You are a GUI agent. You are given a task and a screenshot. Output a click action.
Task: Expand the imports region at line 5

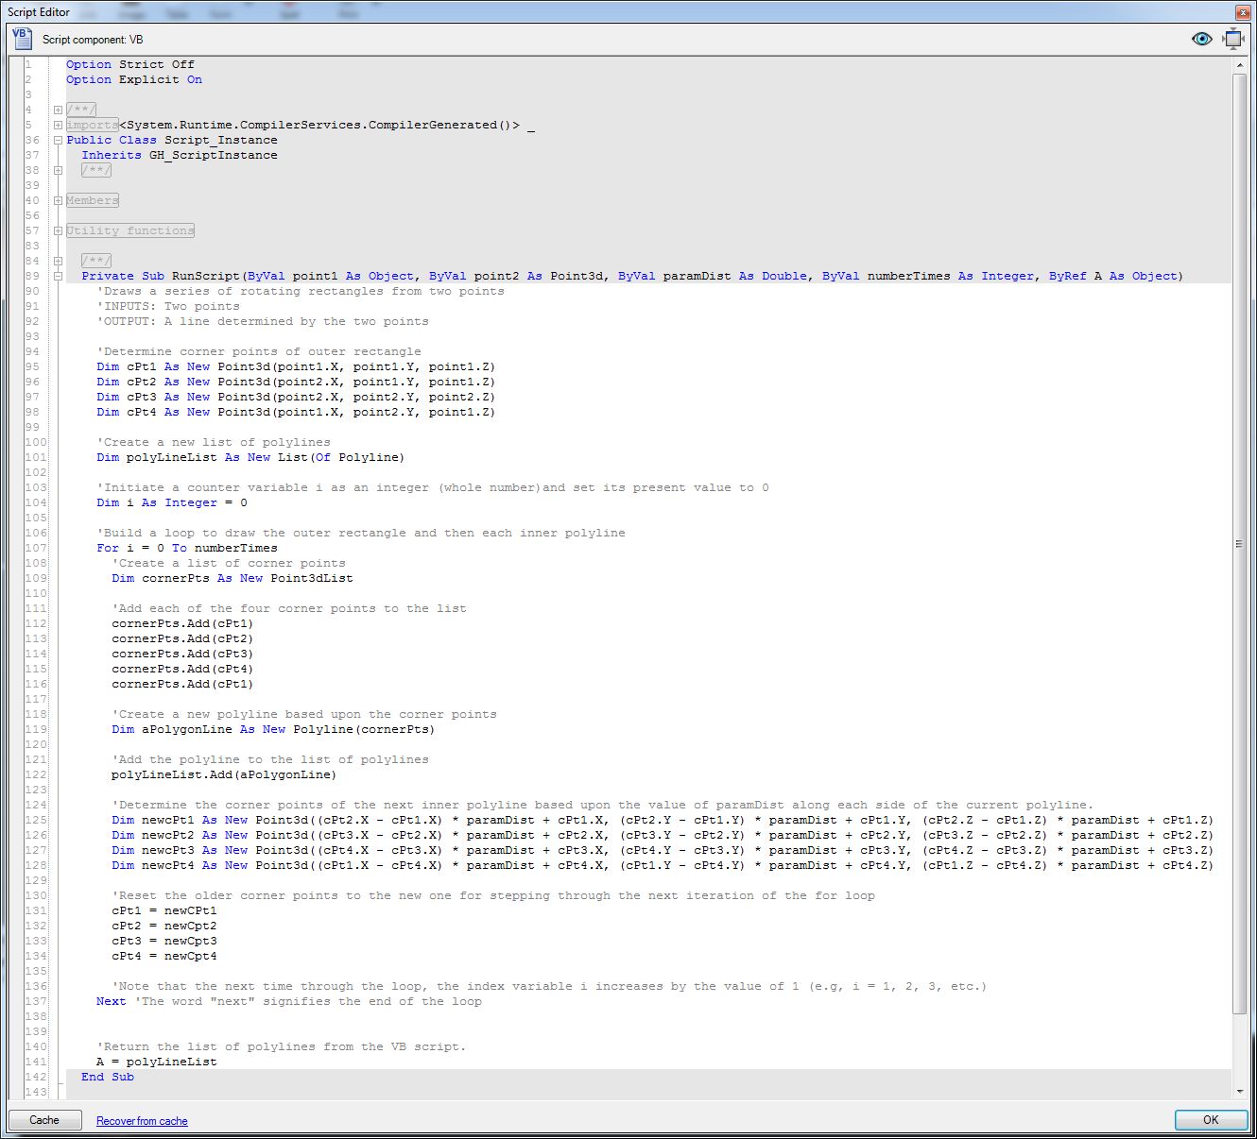click(x=58, y=125)
